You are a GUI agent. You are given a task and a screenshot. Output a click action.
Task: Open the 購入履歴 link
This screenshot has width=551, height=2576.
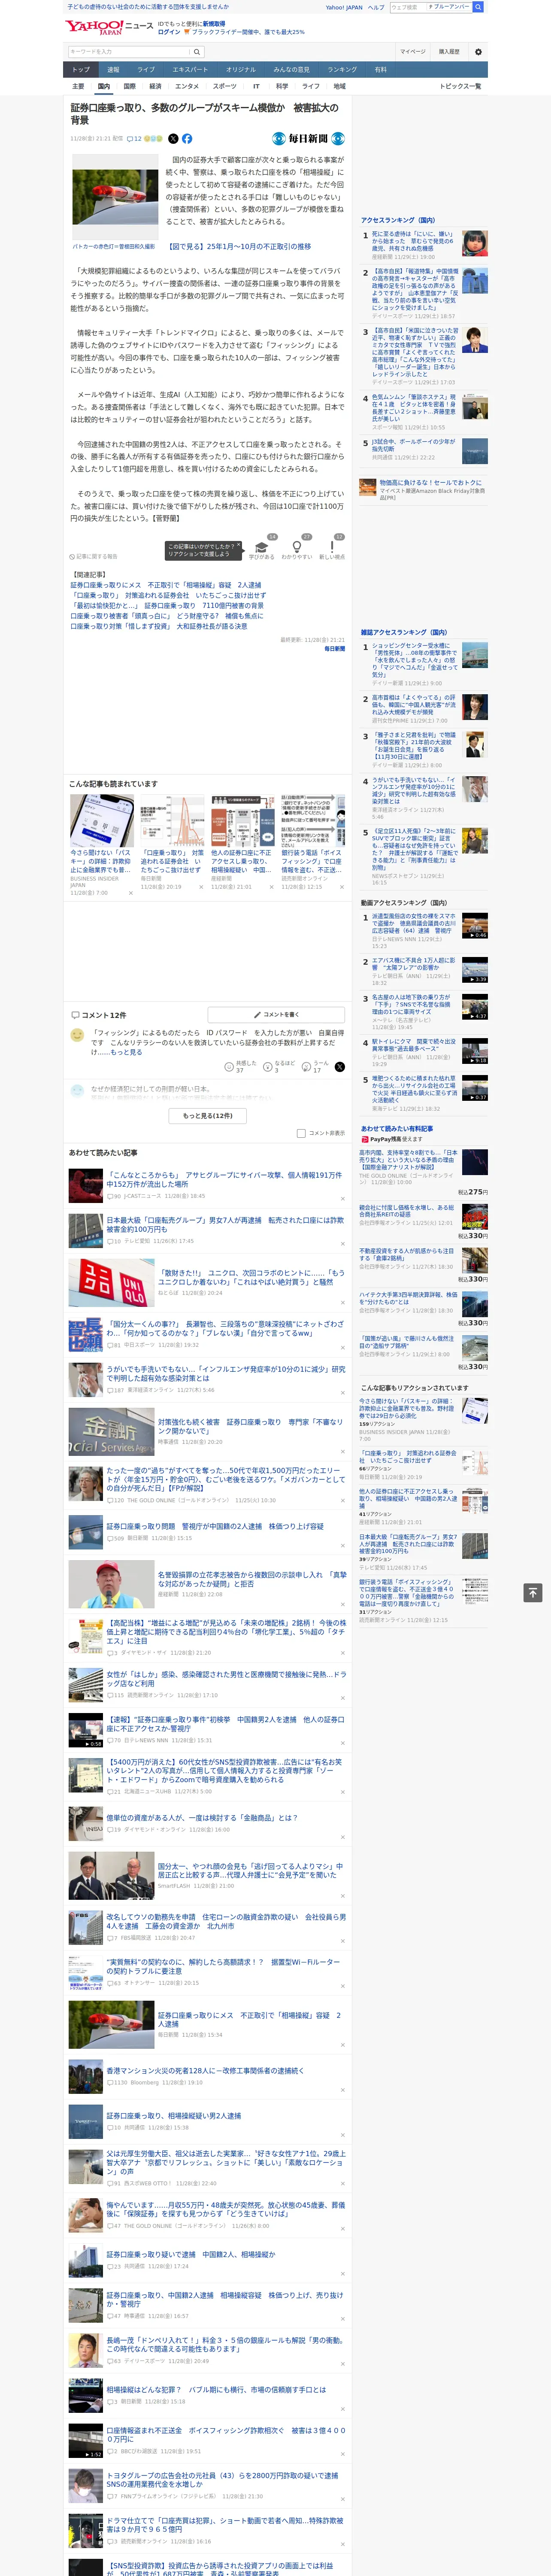[x=449, y=52]
